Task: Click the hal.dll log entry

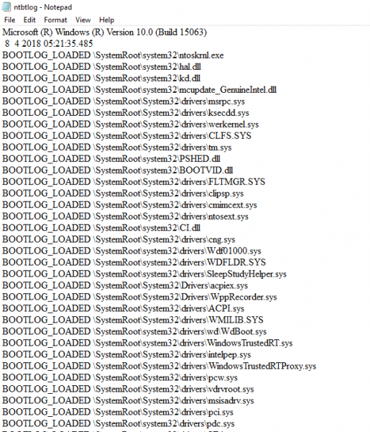Action: click(x=102, y=67)
